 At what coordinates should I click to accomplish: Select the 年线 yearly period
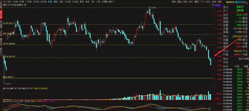(x=87, y=2)
